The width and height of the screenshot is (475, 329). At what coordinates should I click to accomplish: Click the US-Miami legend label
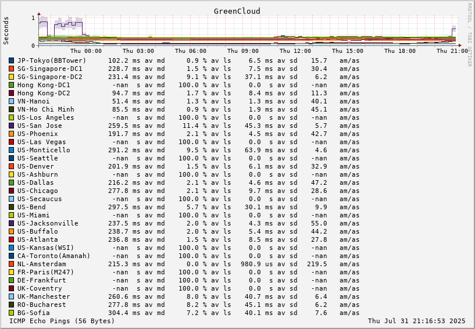pyautogui.click(x=33, y=216)
